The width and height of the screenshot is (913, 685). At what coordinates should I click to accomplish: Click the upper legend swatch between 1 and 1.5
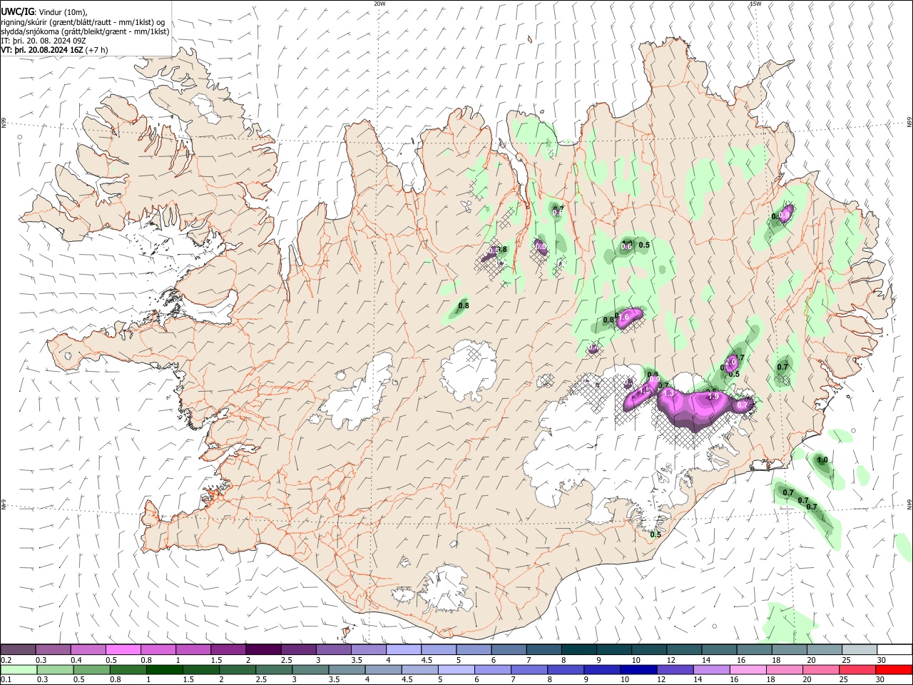[193, 649]
